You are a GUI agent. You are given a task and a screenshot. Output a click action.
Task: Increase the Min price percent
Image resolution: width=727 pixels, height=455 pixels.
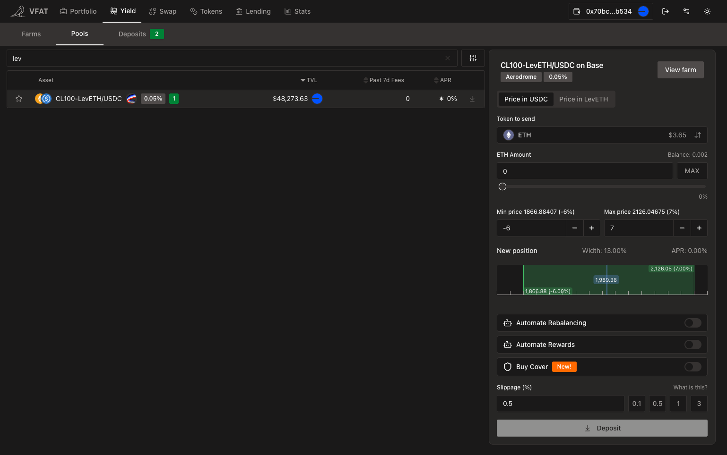tap(592, 228)
